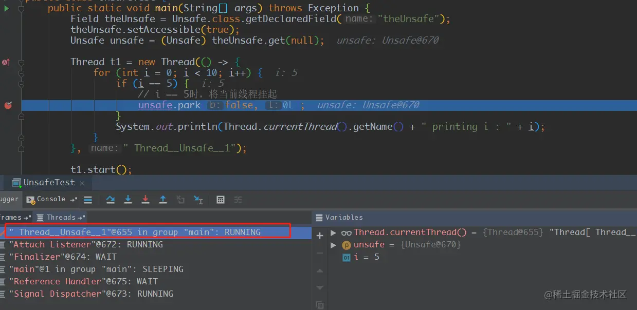Select the "Reference Handler"@675 thread

pyautogui.click(x=156, y=281)
